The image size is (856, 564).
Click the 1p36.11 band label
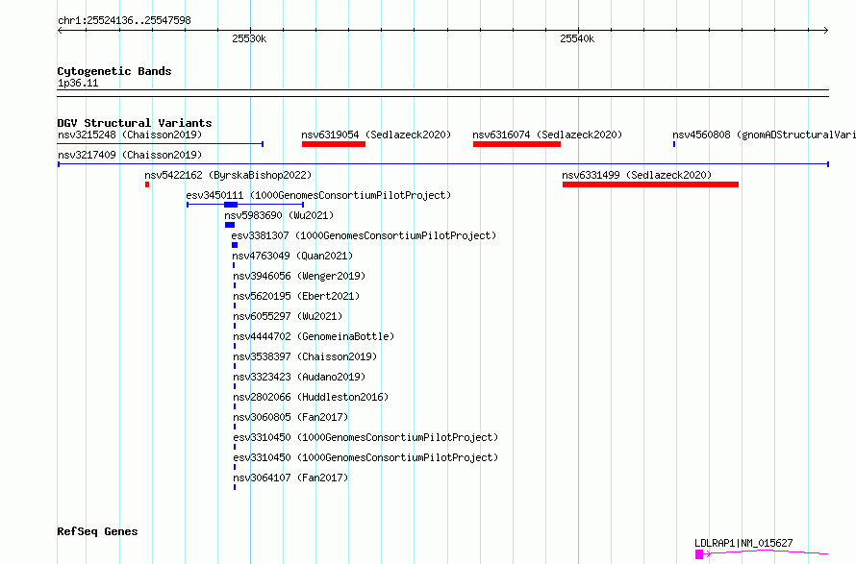pyautogui.click(x=78, y=84)
